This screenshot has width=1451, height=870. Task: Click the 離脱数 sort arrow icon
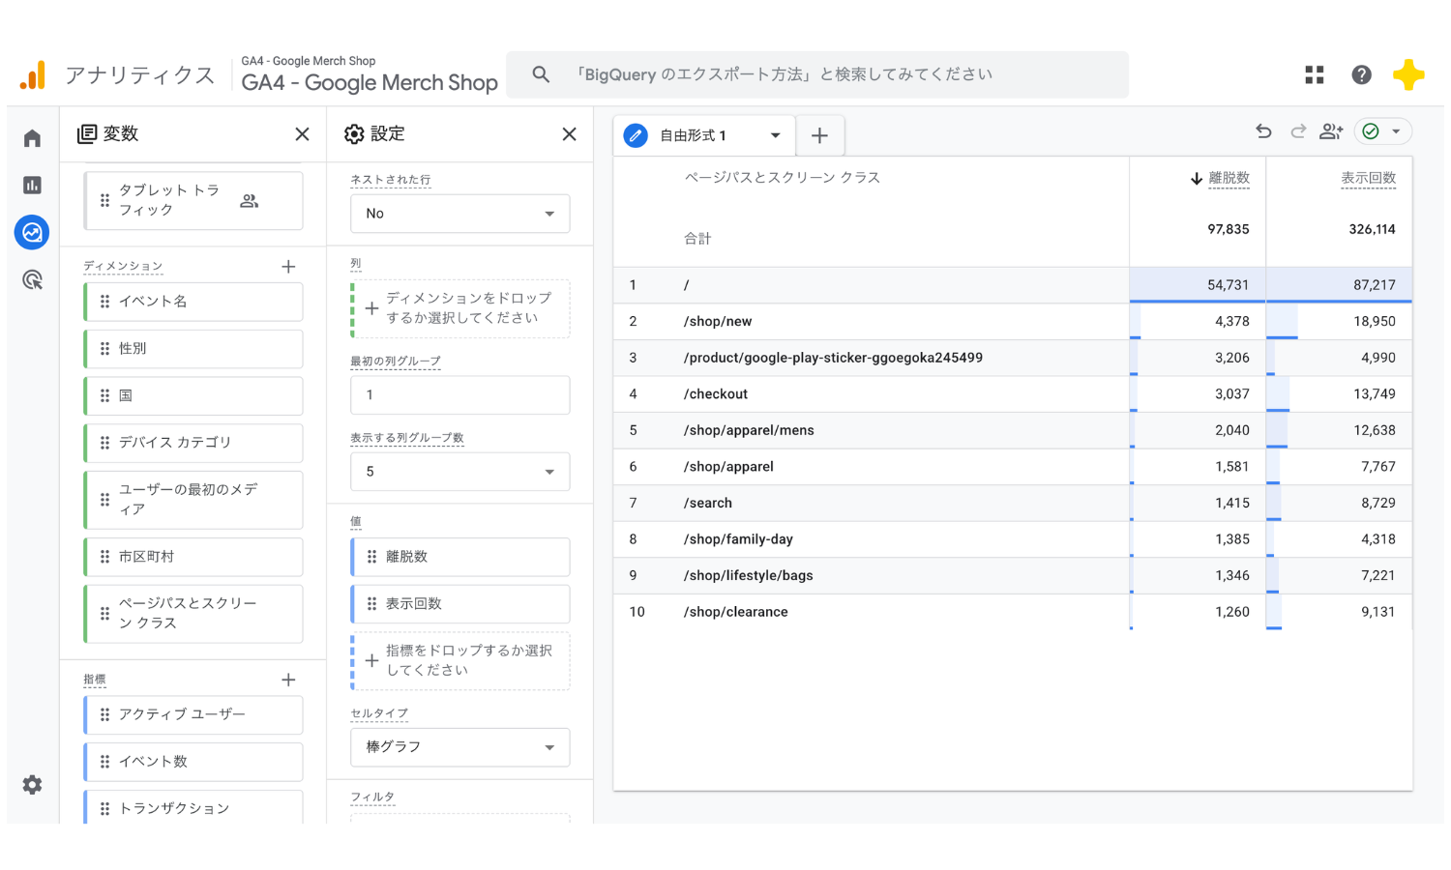pos(1196,179)
